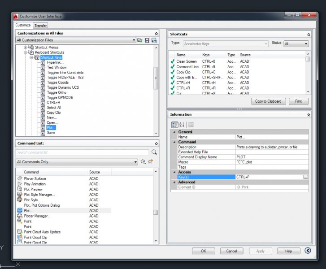
Task: Select the categorized view icon in Information
Action: [174, 125]
